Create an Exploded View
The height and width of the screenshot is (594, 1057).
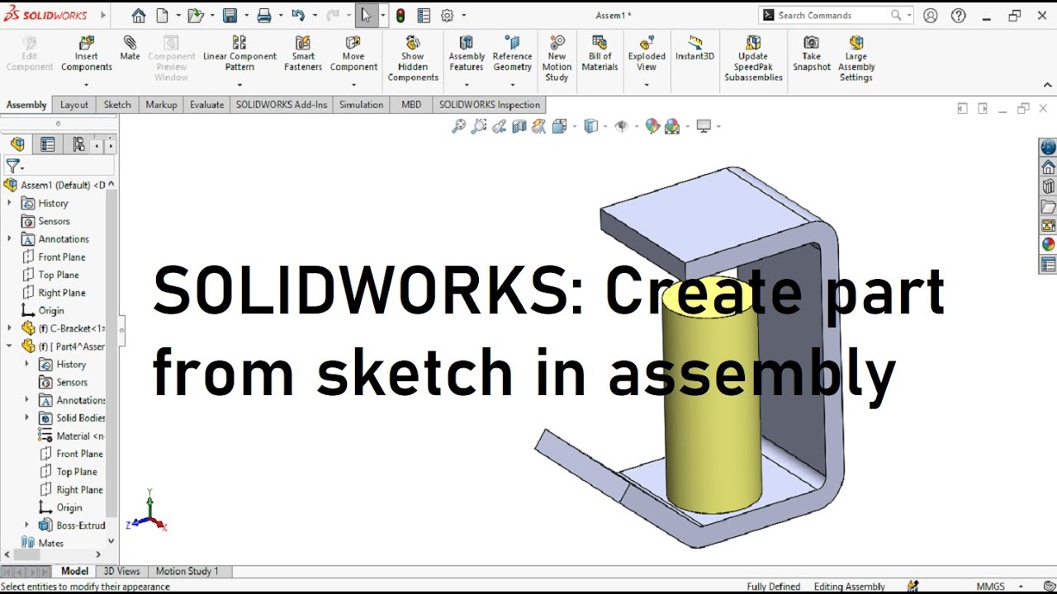[x=647, y=54]
